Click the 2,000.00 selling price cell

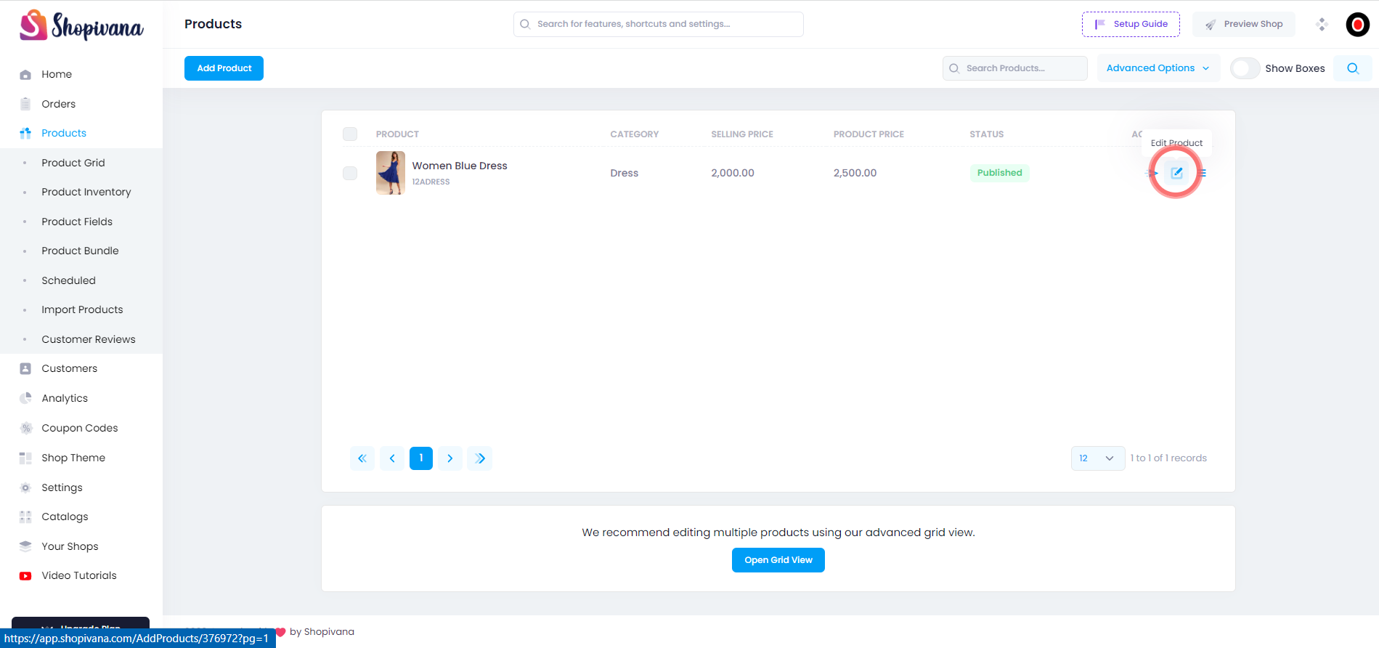(x=733, y=173)
